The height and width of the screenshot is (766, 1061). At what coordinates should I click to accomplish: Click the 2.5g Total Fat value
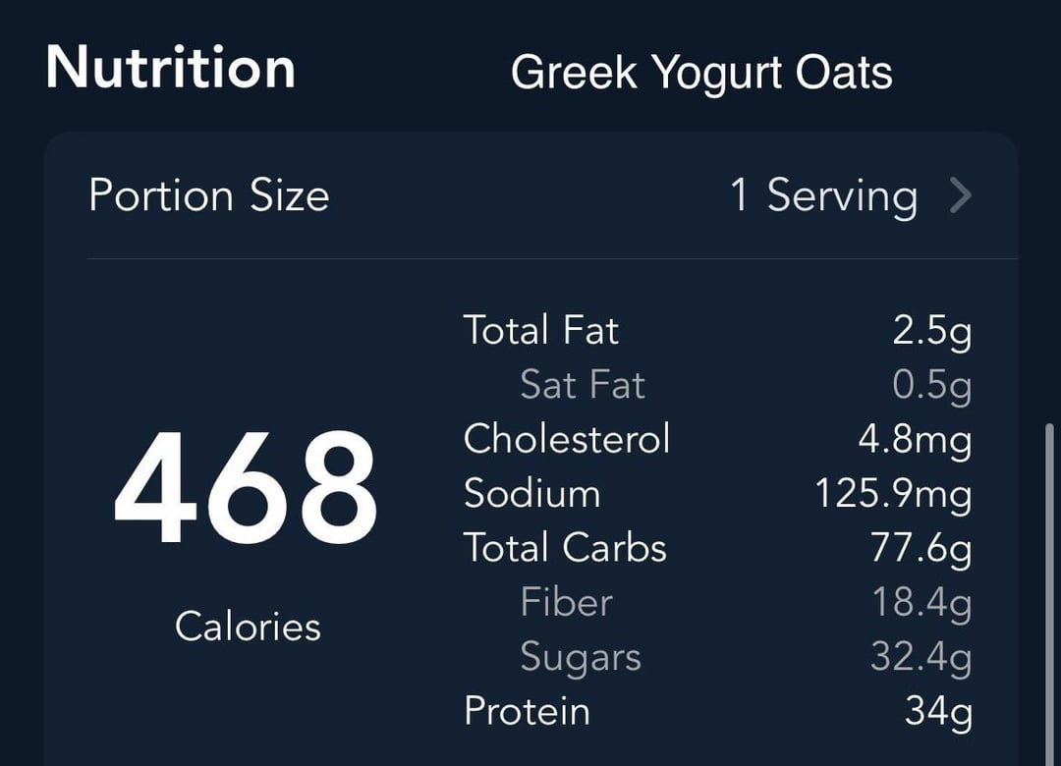click(x=932, y=332)
